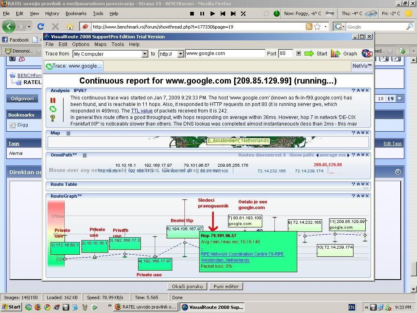Click the Firefox reload page icon
This screenshot has height=313, width=417.
[x=41, y=26]
